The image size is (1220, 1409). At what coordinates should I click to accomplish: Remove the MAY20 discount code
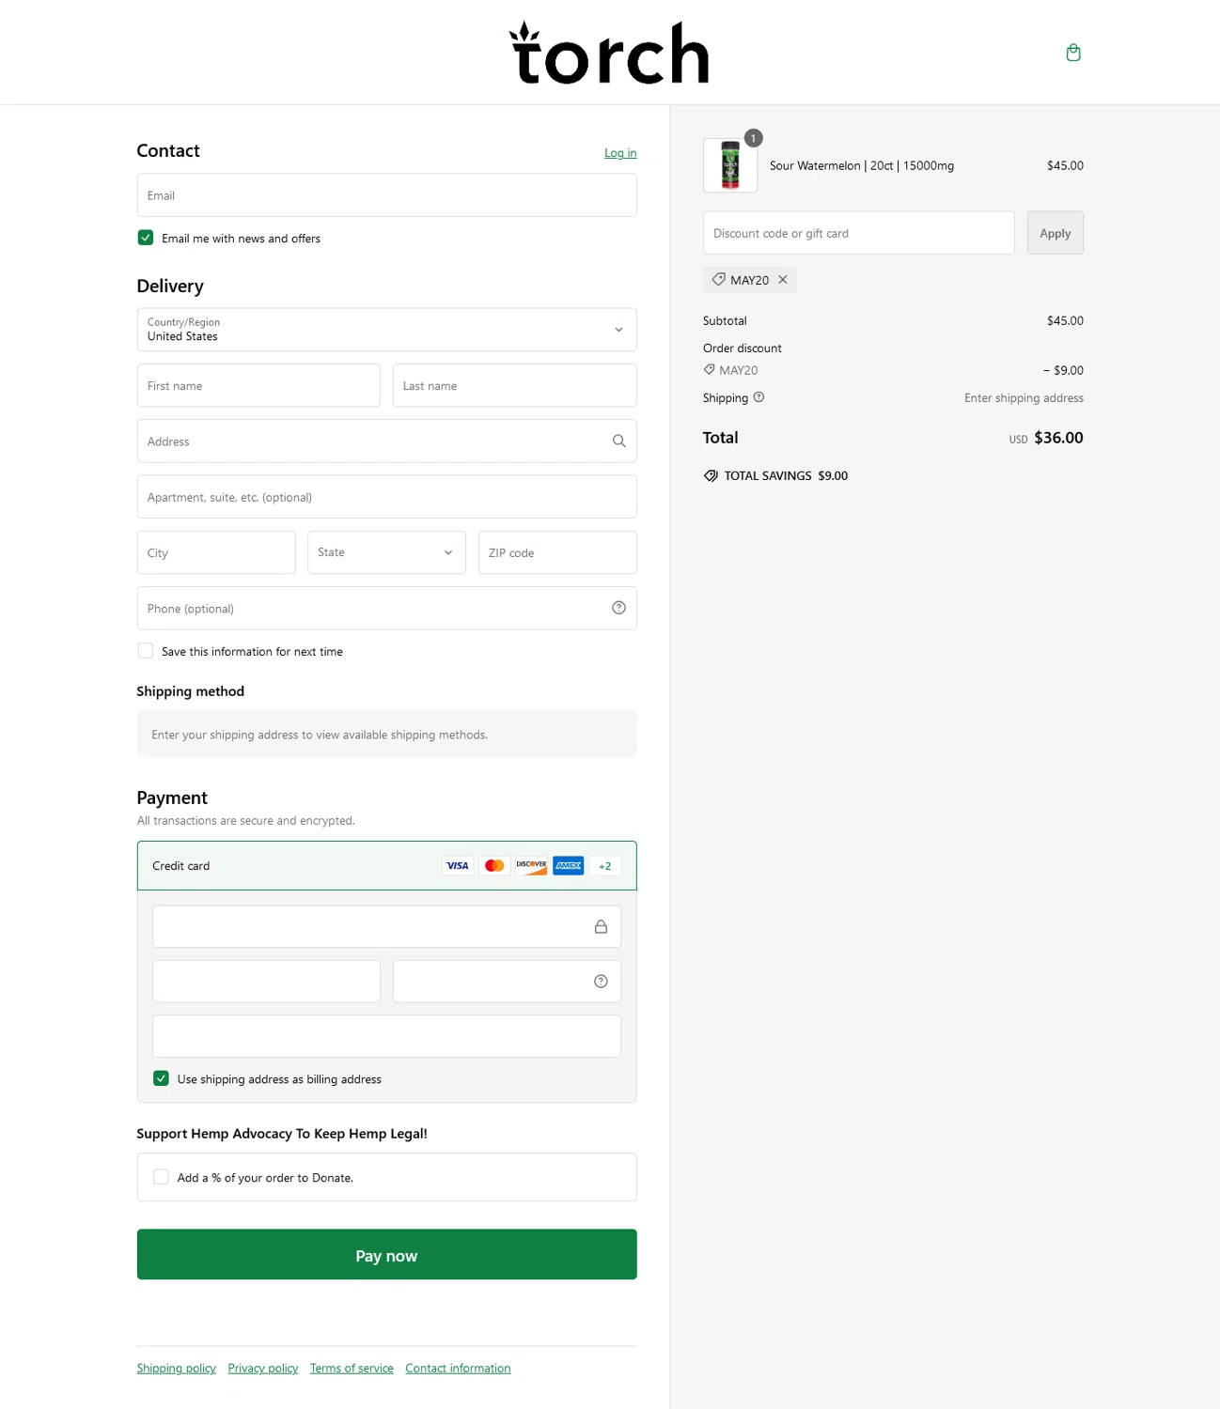click(783, 280)
